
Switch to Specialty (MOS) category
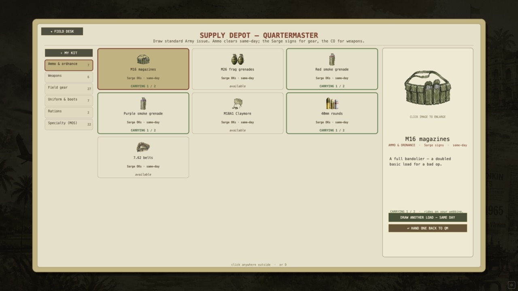click(69, 124)
